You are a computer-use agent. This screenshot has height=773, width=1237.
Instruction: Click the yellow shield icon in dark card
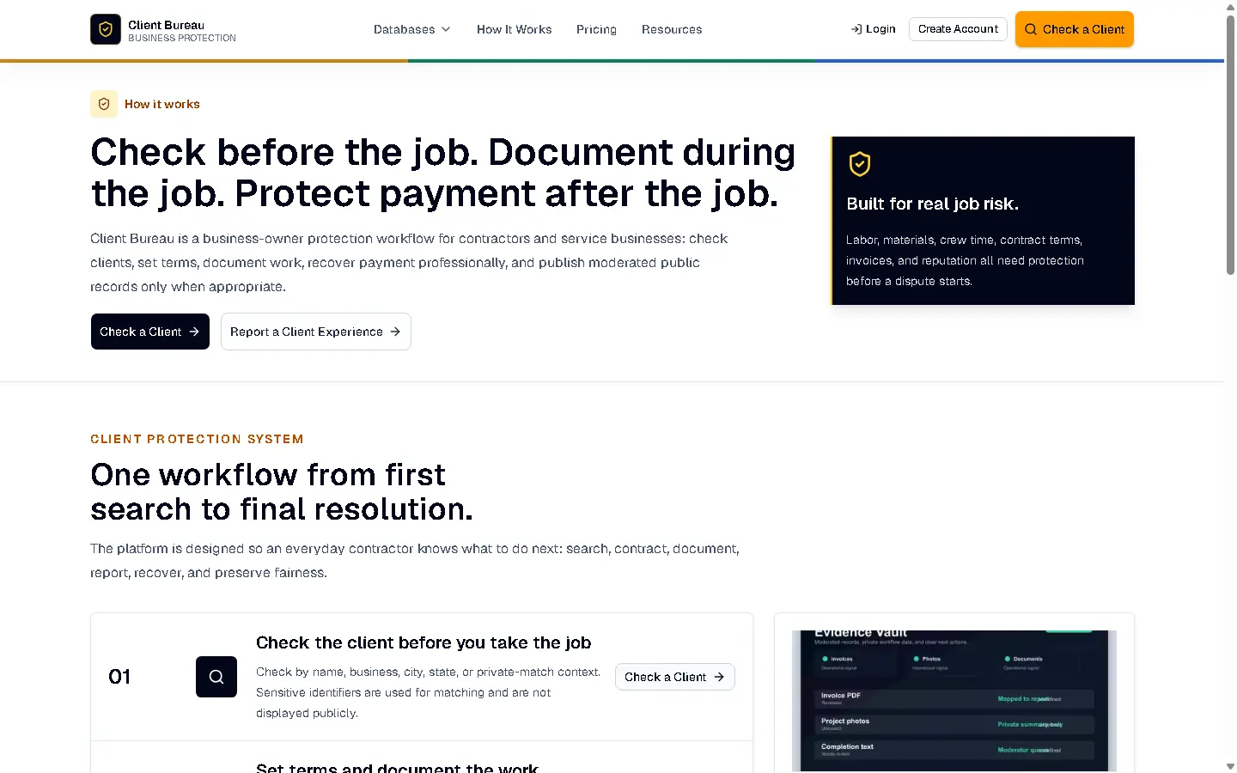coord(860,164)
